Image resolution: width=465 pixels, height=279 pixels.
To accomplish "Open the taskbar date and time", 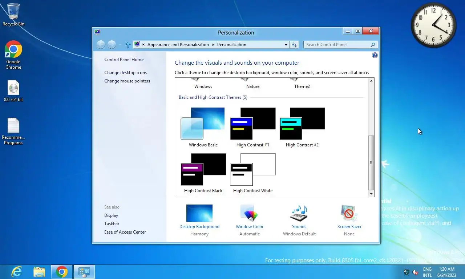I will [x=446, y=272].
